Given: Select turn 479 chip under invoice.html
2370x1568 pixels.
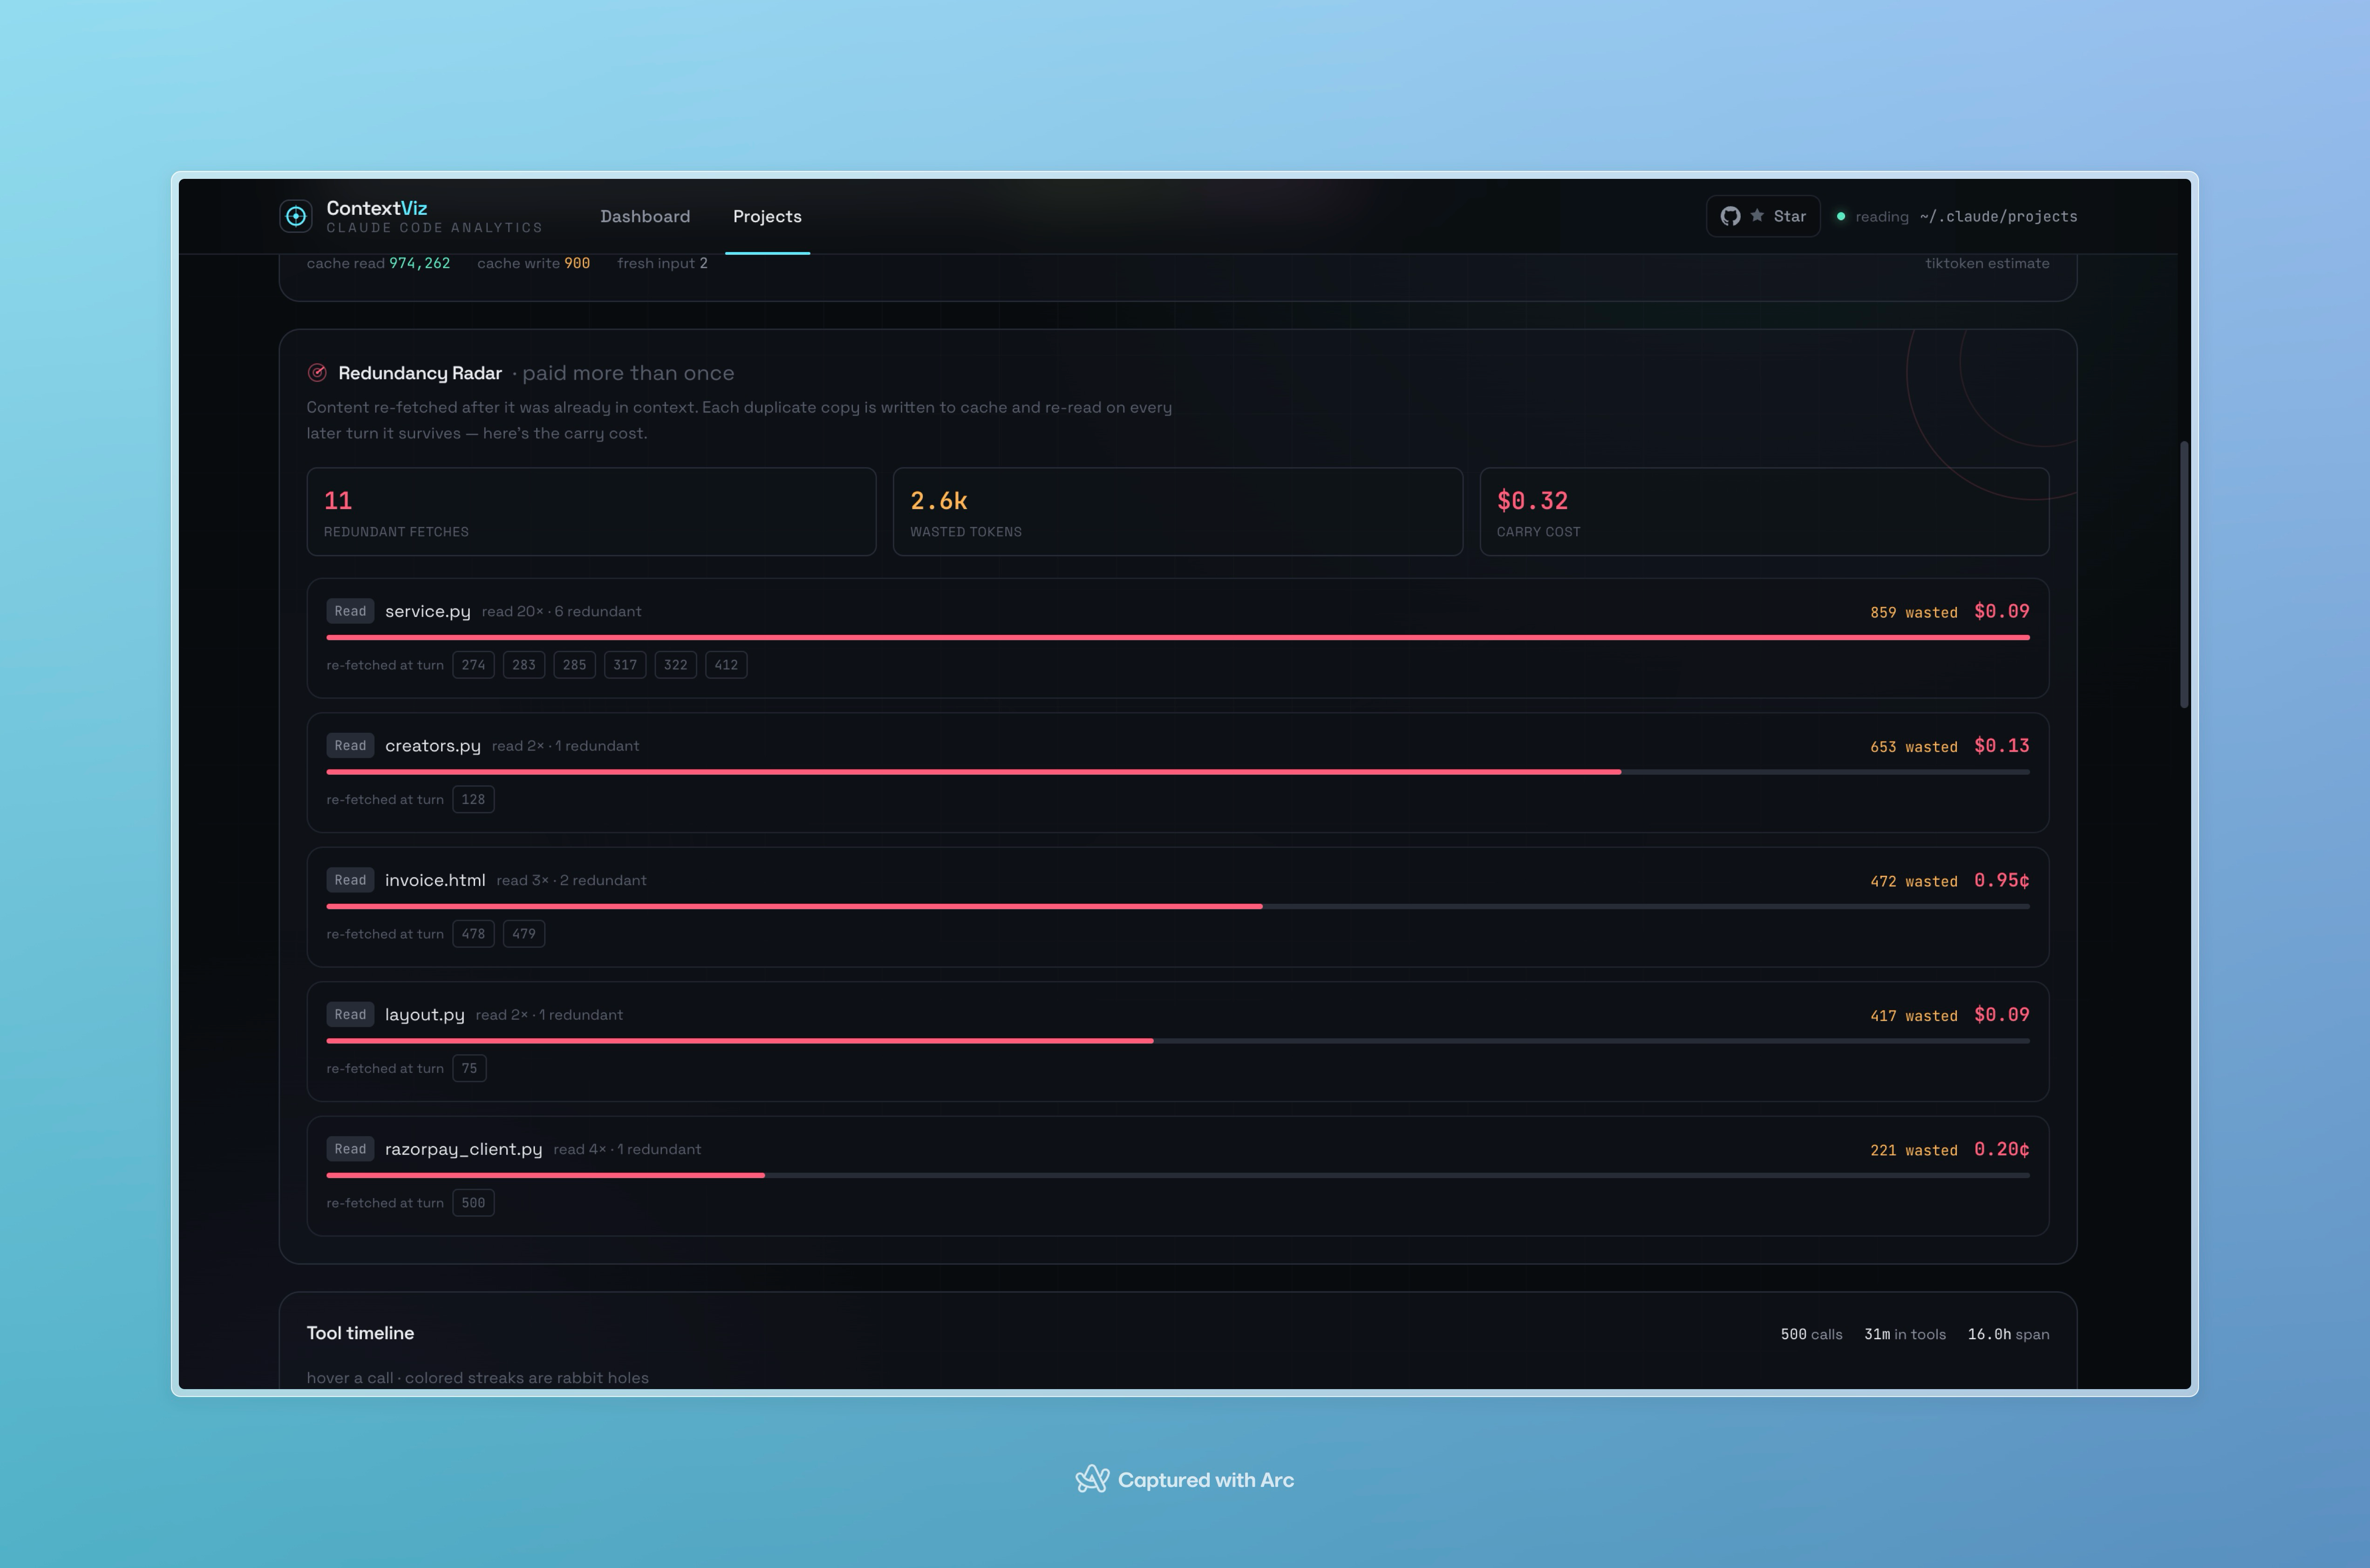Looking at the screenshot, I should [x=524, y=934].
